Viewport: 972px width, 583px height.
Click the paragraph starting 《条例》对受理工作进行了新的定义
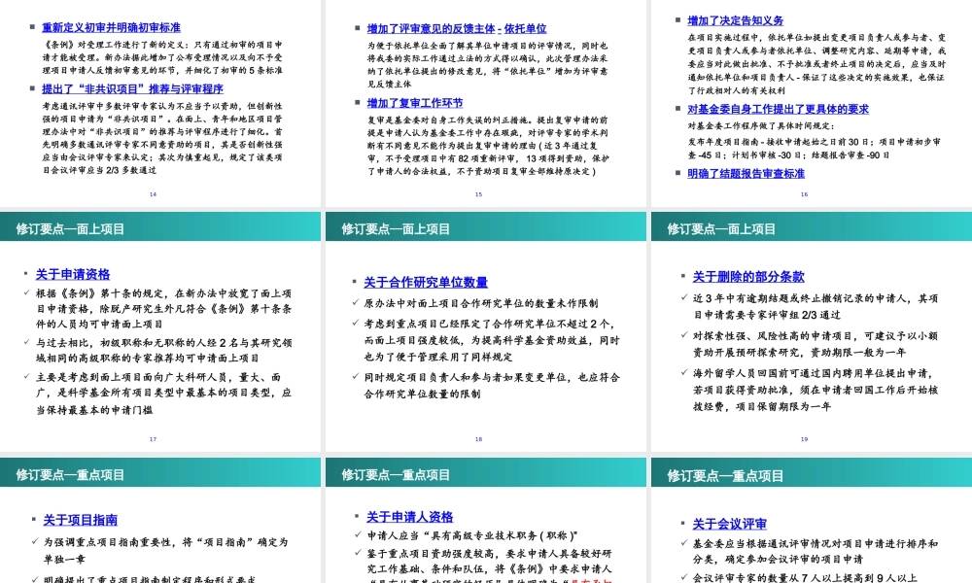[162, 57]
